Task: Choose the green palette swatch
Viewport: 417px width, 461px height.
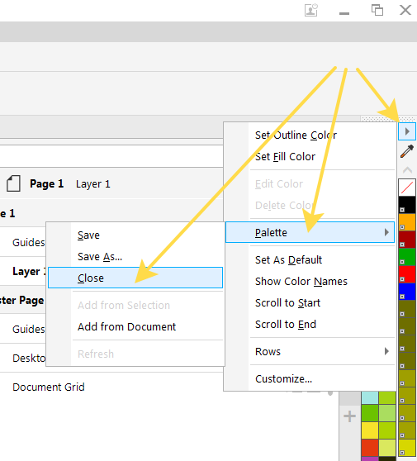Action: click(407, 257)
